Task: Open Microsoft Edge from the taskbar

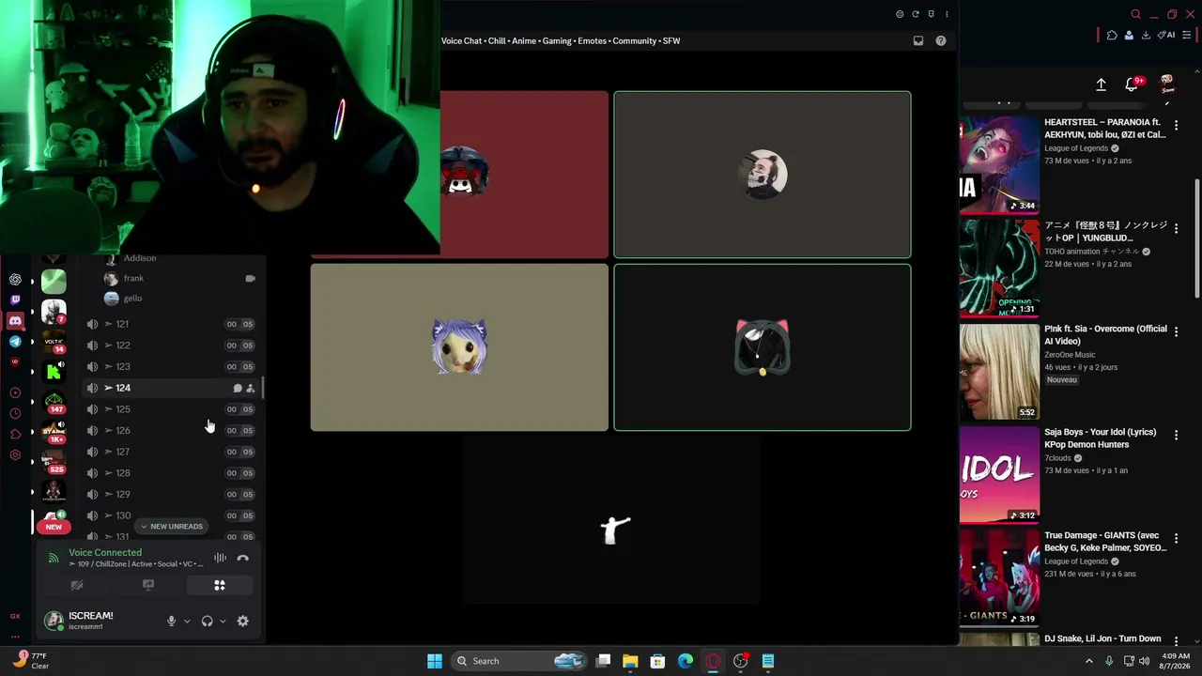Action: pos(686,661)
